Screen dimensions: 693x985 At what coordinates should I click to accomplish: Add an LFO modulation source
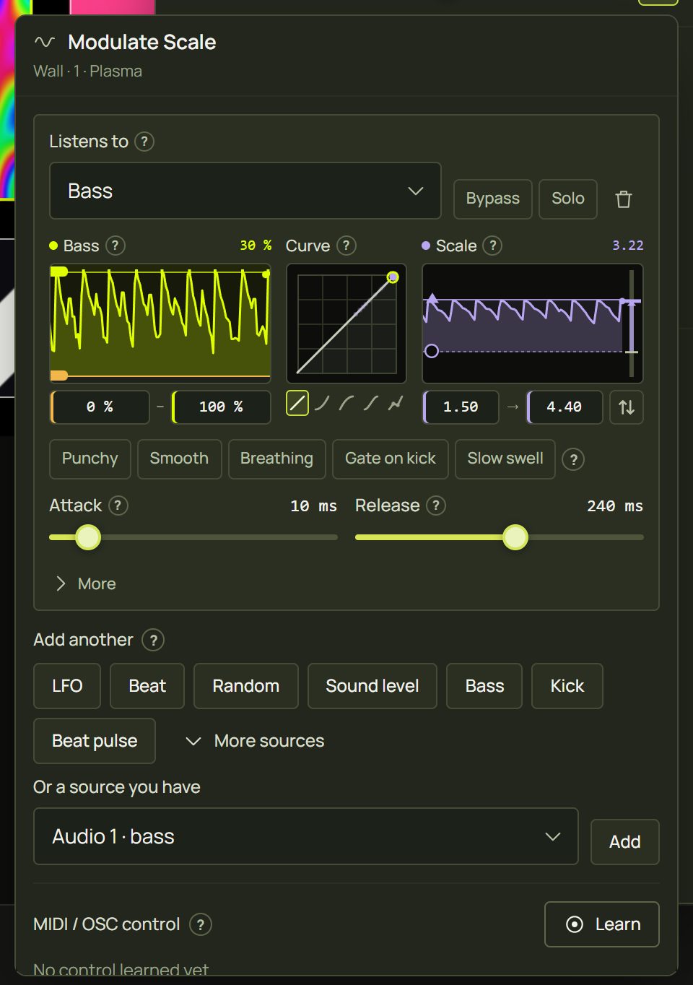(x=67, y=686)
